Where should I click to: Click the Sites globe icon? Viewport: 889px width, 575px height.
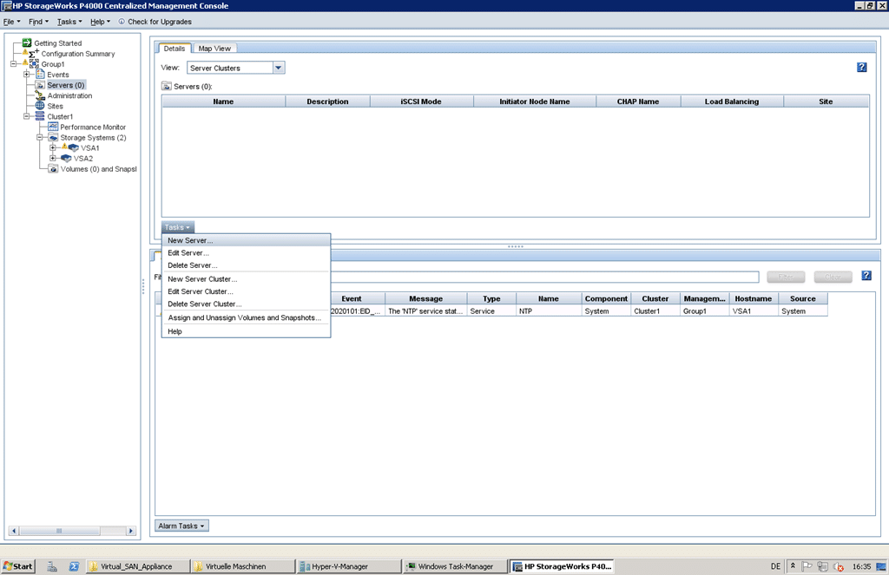point(40,106)
